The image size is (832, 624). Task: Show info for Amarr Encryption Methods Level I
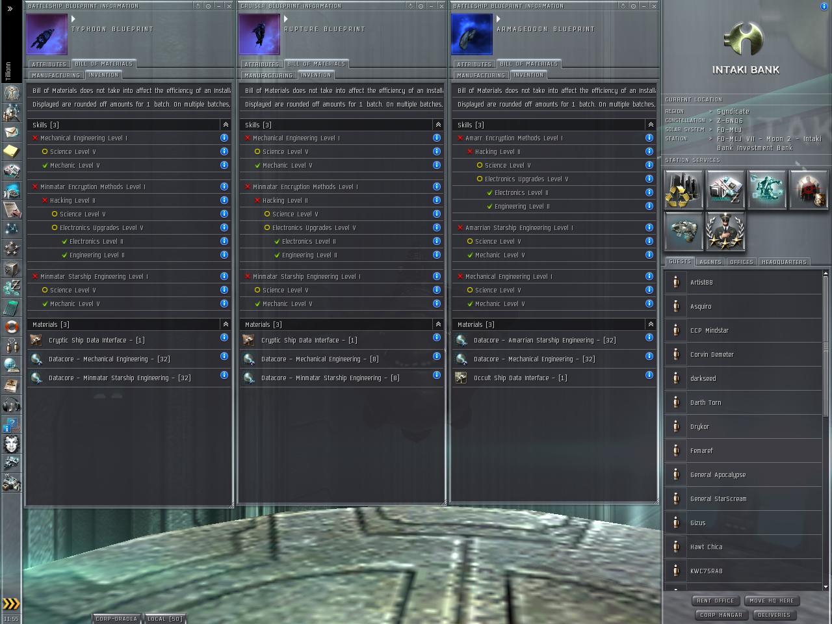[x=649, y=138]
